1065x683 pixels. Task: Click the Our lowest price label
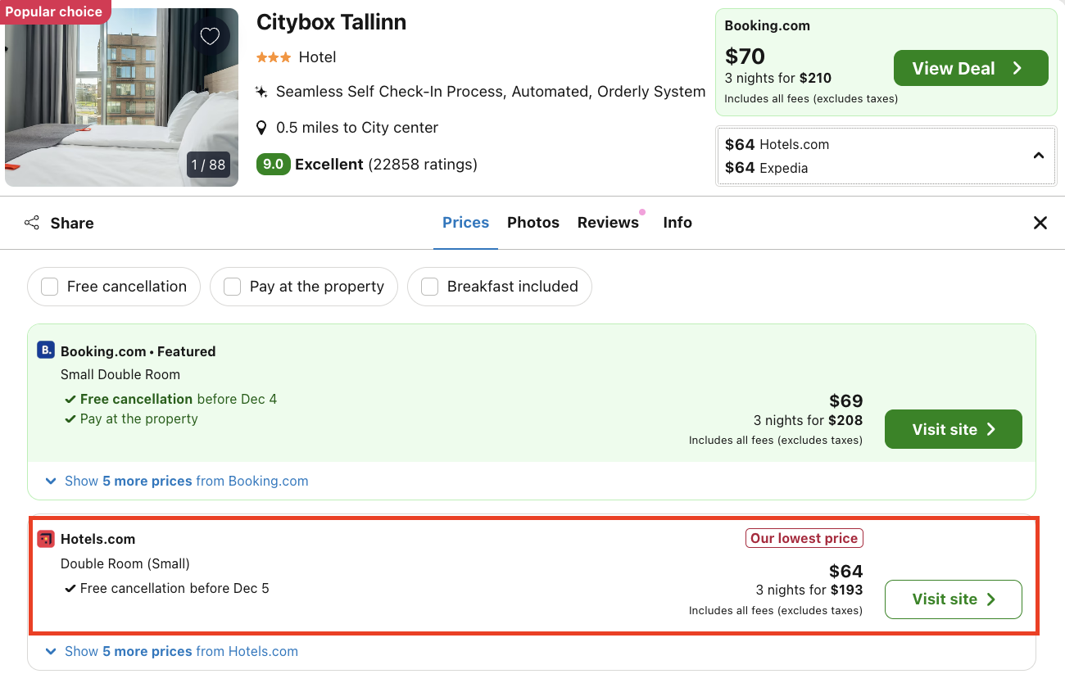(x=804, y=538)
